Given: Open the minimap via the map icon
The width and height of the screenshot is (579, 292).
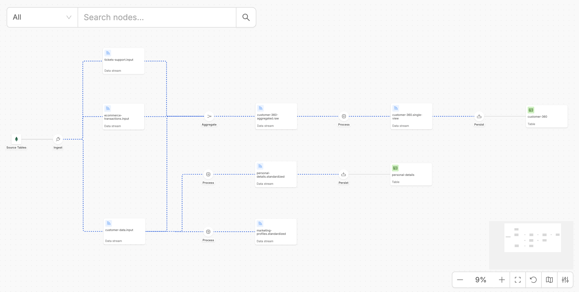Looking at the screenshot, I should [549, 280].
